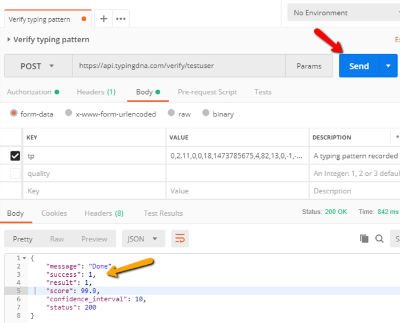Click 'A typing pattern recorded' description
Screen dimensions: 400x323
pyautogui.click(x=355, y=156)
